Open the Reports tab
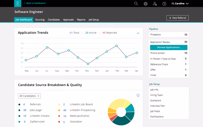Screen dimensions: 203x127 (x=81, y=20)
